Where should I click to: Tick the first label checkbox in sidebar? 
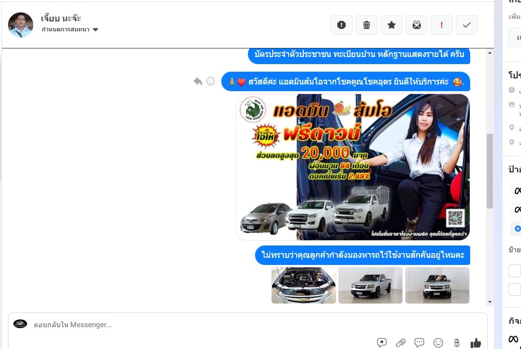514,271
